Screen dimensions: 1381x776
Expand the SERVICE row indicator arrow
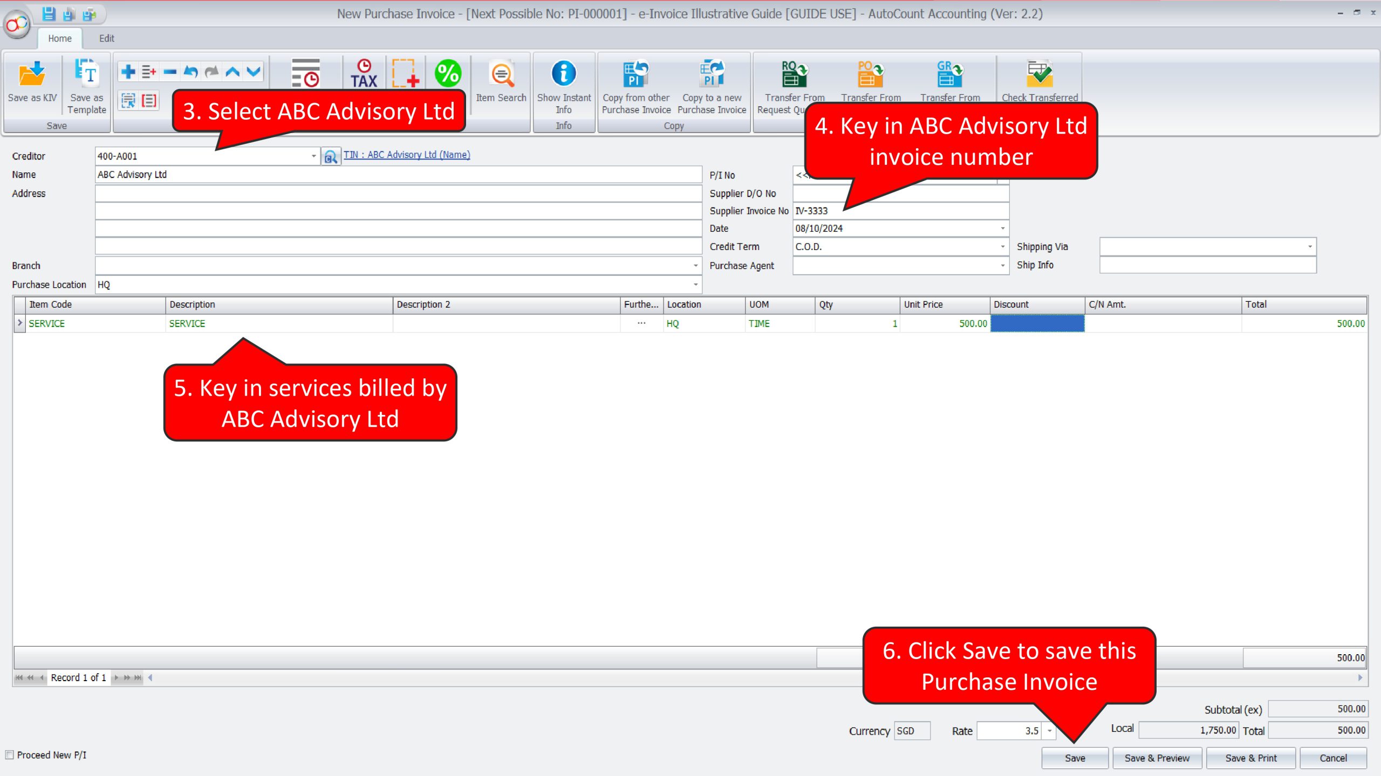[x=19, y=323]
